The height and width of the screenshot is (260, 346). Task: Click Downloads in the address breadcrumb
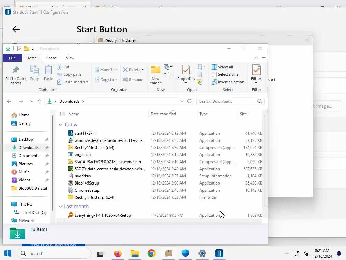click(x=69, y=101)
